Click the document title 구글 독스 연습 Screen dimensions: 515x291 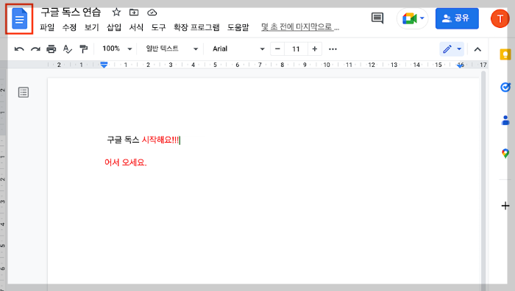(71, 12)
